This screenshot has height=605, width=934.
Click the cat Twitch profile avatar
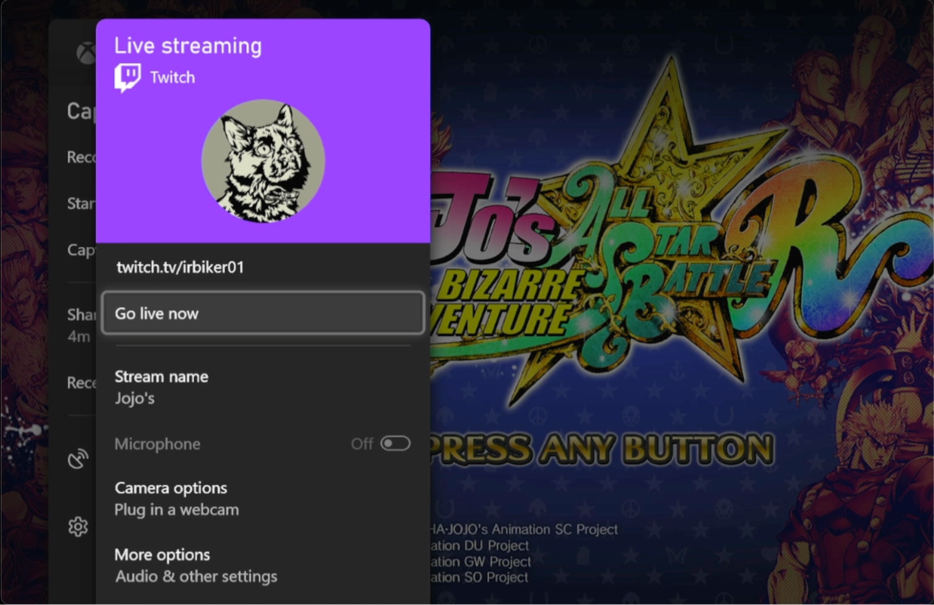coord(263,161)
